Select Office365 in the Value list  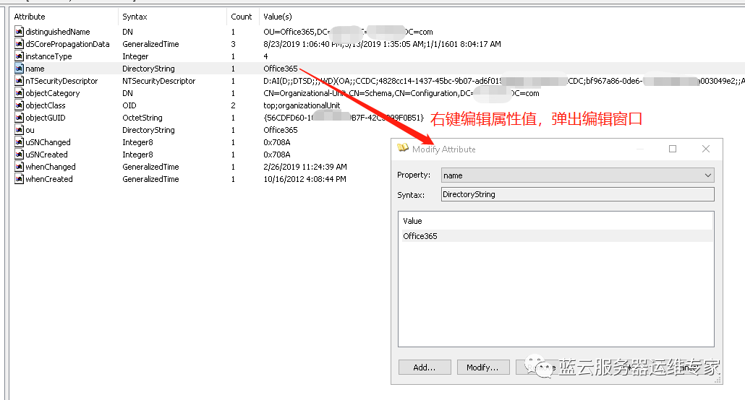tap(556, 236)
